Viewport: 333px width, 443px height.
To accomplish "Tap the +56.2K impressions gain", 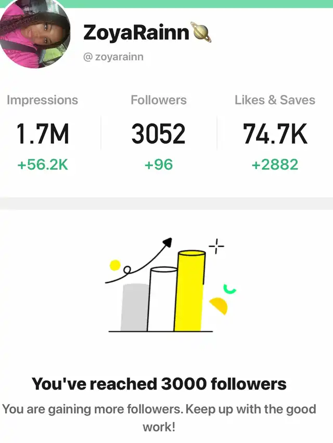I will pos(43,165).
